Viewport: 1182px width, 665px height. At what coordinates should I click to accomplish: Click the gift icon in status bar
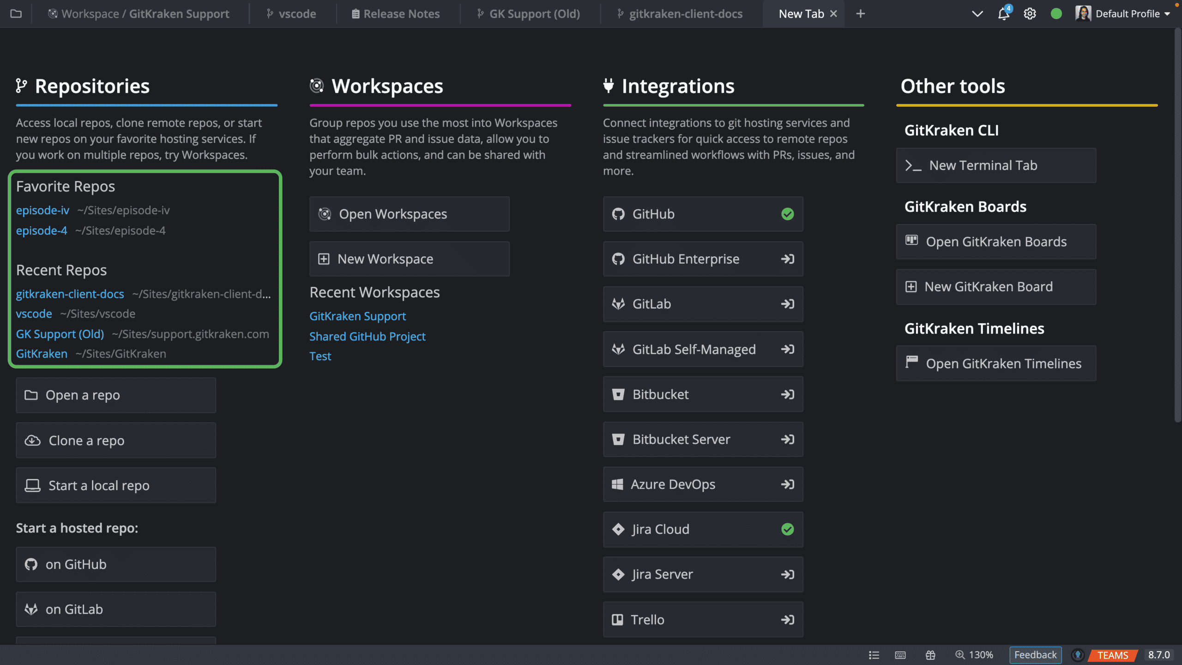click(x=930, y=655)
